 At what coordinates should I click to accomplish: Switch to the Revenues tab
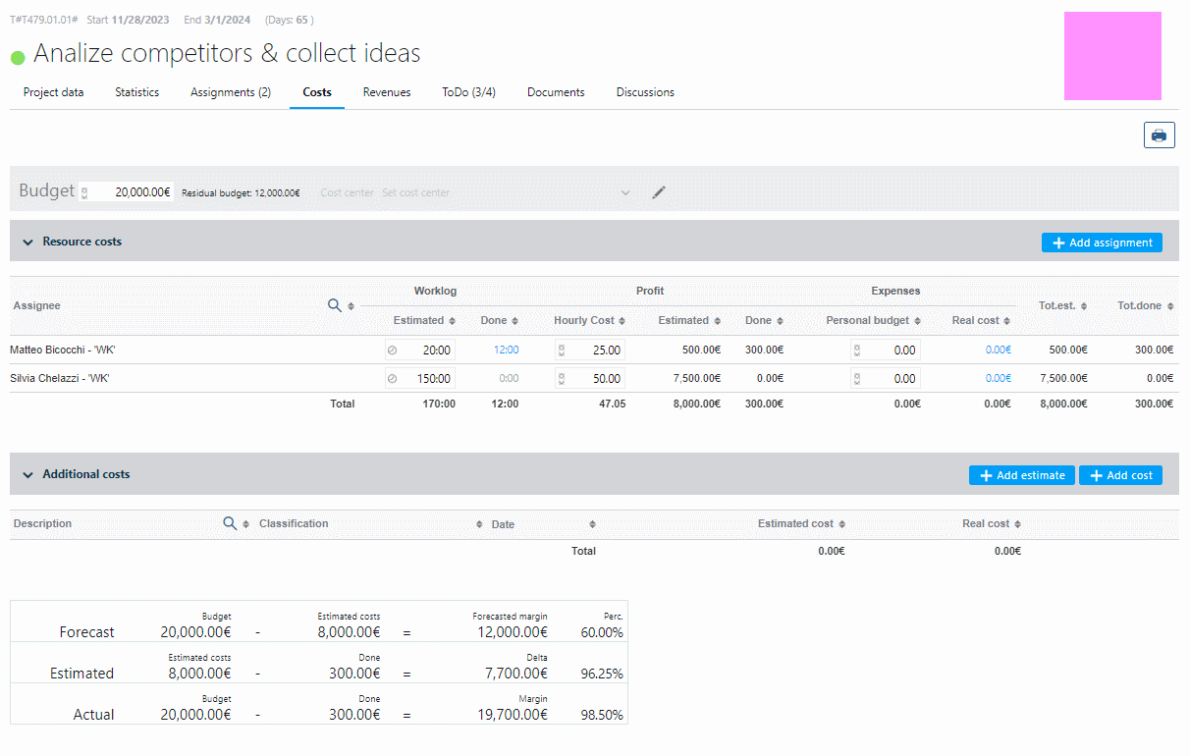386,91
